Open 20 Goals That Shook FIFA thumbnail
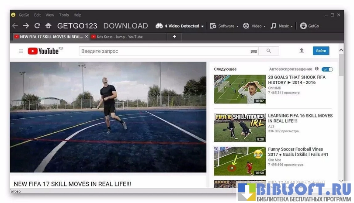This screenshot has width=354, height=203. (x=239, y=89)
